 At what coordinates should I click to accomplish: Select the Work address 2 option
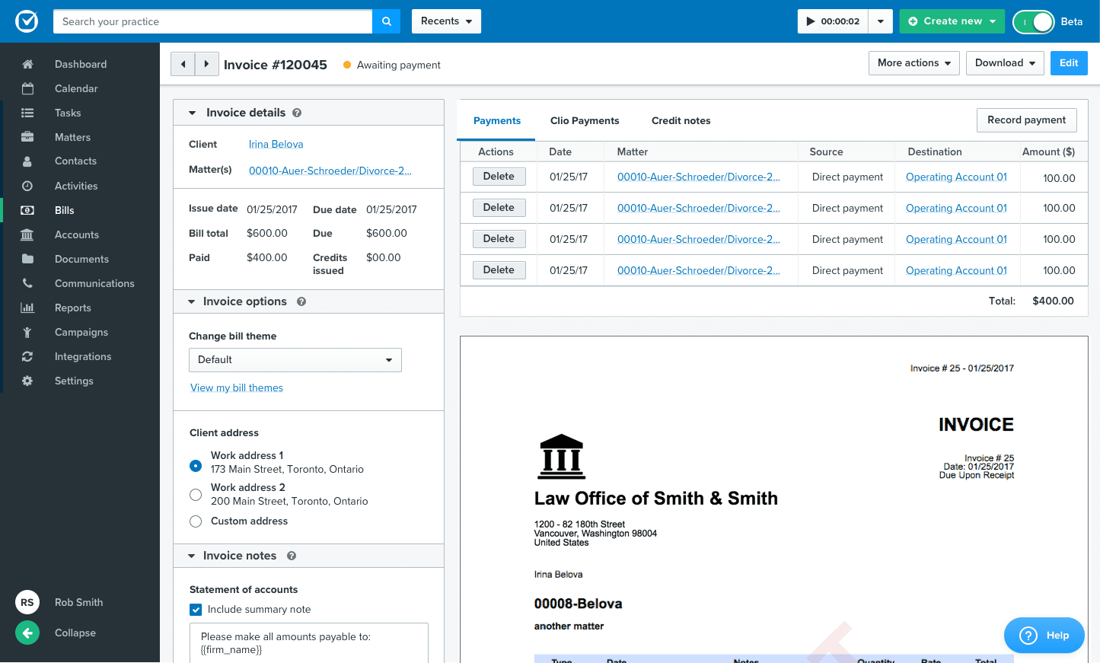(196, 494)
